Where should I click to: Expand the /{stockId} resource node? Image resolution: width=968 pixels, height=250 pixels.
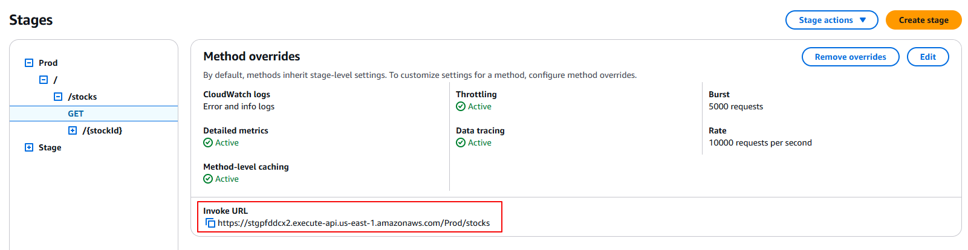pyautogui.click(x=73, y=130)
